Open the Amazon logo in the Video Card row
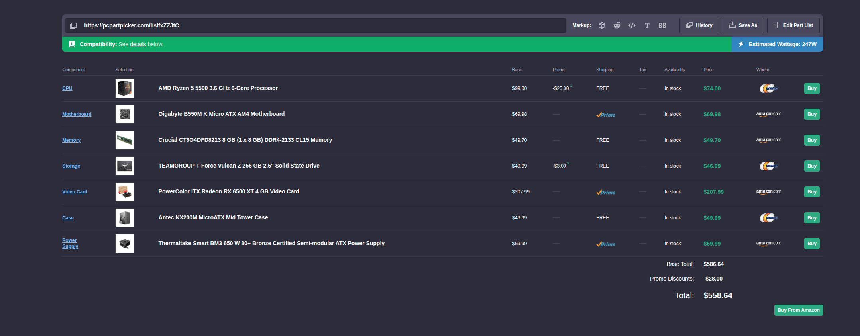The height and width of the screenshot is (336, 860). coord(769,192)
